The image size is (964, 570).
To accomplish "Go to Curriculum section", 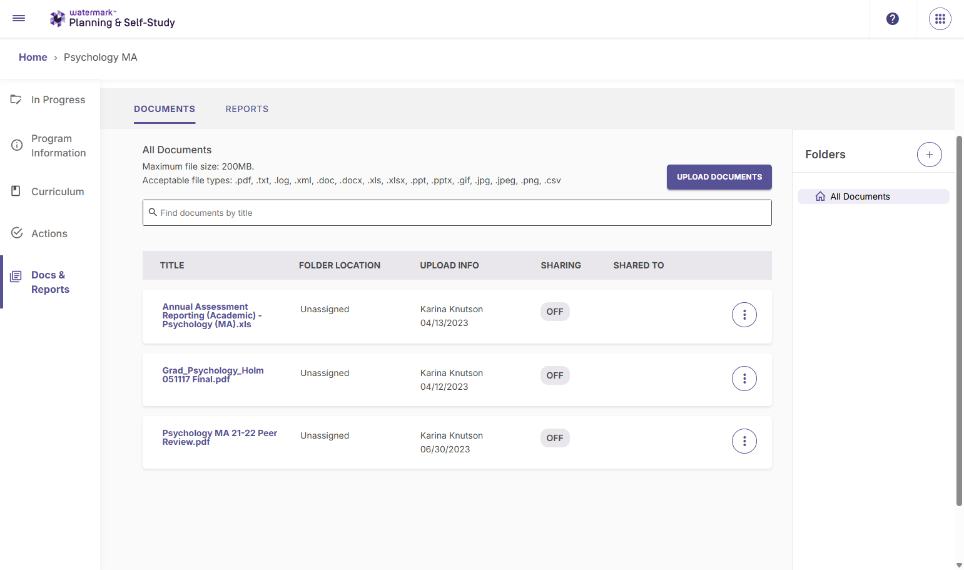I will click(x=58, y=191).
